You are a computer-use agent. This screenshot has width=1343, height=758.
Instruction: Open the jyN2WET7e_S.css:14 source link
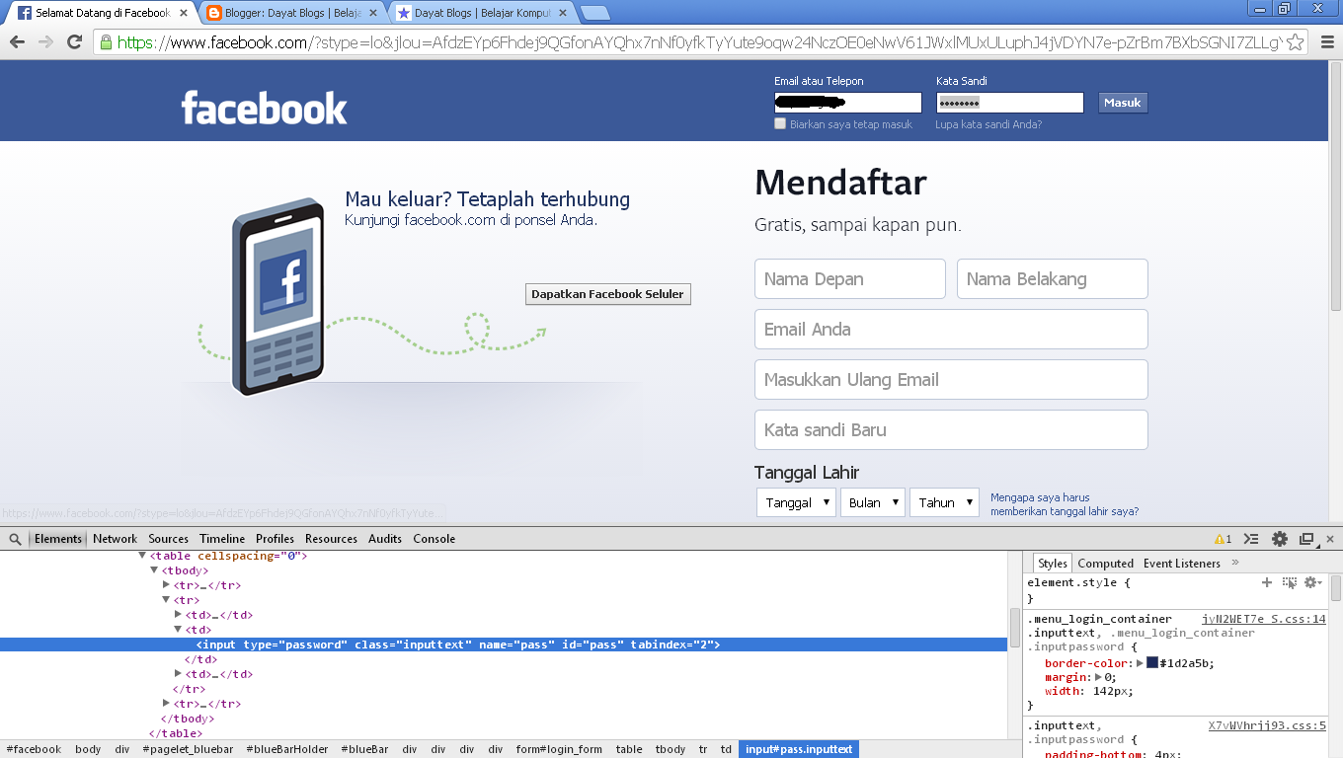1264,619
